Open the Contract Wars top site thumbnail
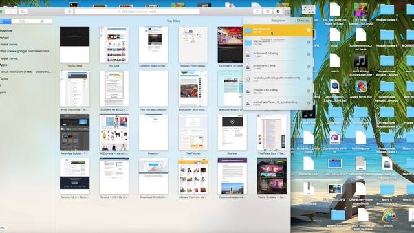The image size is (414, 233). 153,45
